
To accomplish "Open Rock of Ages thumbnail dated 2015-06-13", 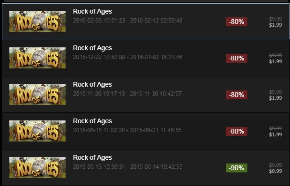I will (37, 168).
